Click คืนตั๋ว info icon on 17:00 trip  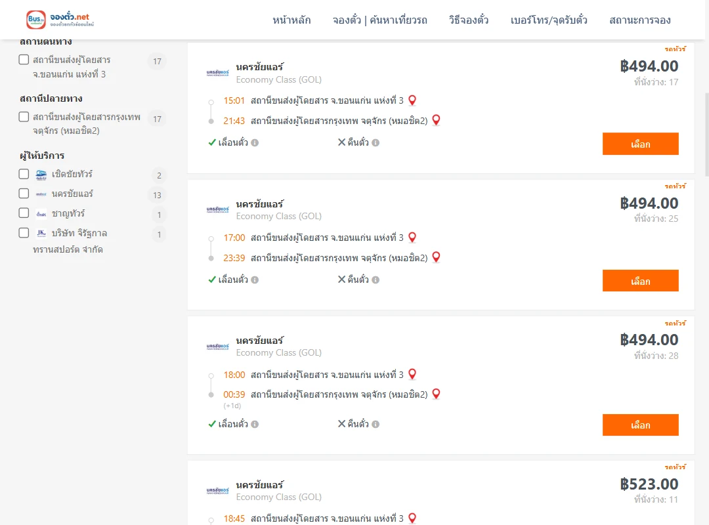point(376,280)
